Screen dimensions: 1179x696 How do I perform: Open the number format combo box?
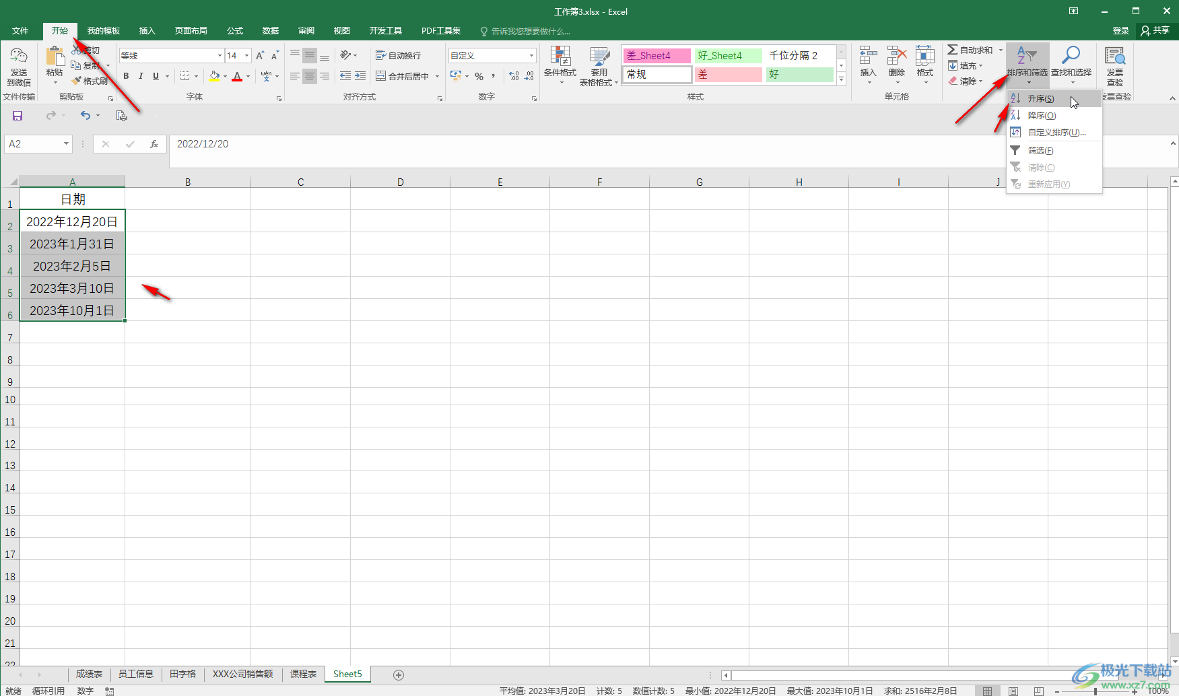(492, 56)
